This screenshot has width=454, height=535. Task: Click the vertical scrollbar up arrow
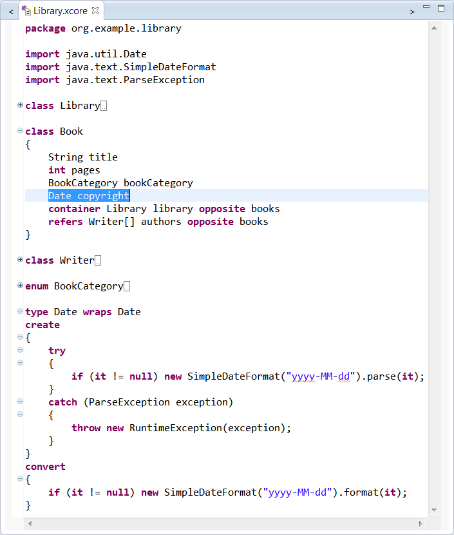click(x=434, y=28)
